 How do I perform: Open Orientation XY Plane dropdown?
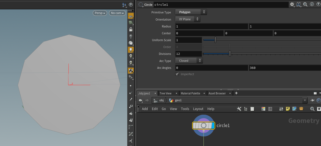click(x=188, y=19)
